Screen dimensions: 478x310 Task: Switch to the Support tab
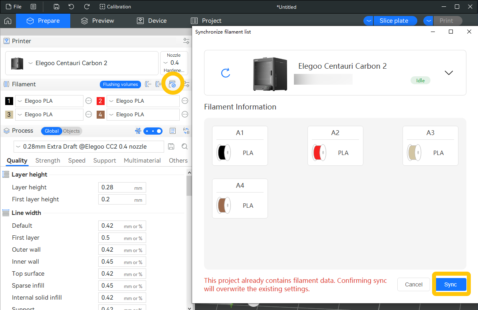tap(105, 161)
